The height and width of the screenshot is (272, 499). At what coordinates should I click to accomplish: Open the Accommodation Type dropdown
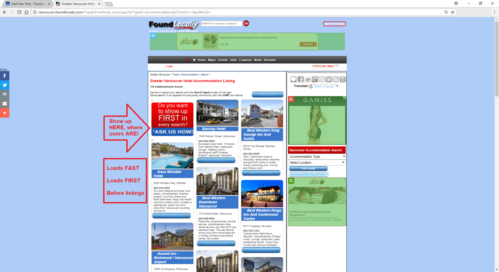pyautogui.click(x=317, y=157)
